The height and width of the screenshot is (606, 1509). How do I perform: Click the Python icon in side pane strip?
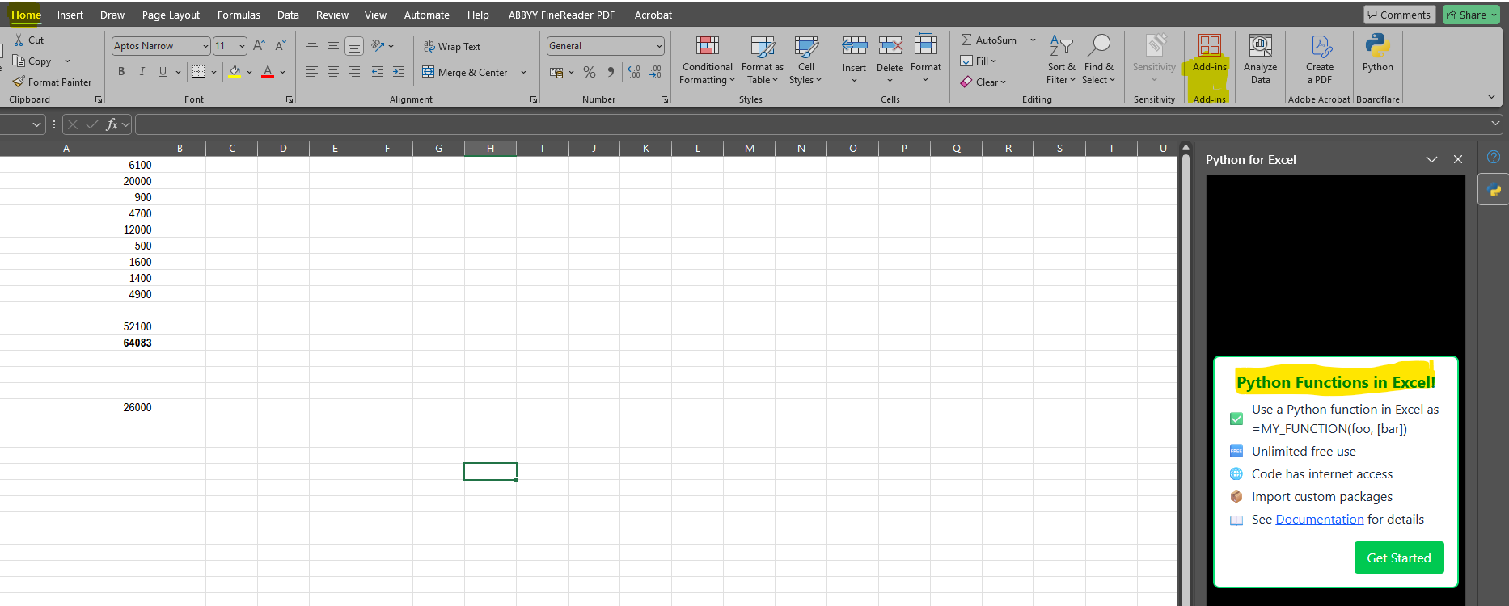[1494, 190]
